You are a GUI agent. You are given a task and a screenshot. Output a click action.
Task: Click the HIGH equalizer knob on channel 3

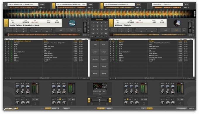point(17,87)
